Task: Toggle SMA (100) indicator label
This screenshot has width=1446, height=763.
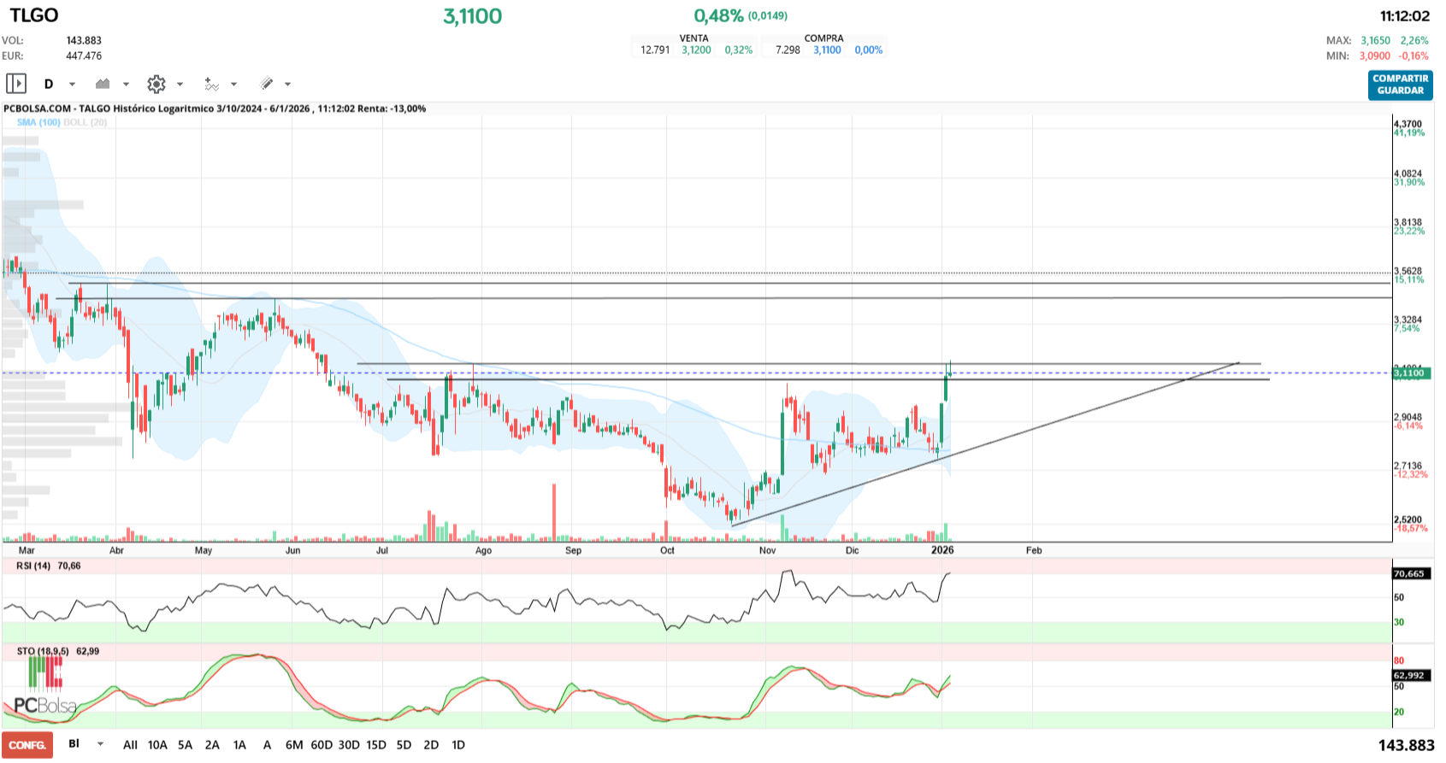Action: point(38,122)
